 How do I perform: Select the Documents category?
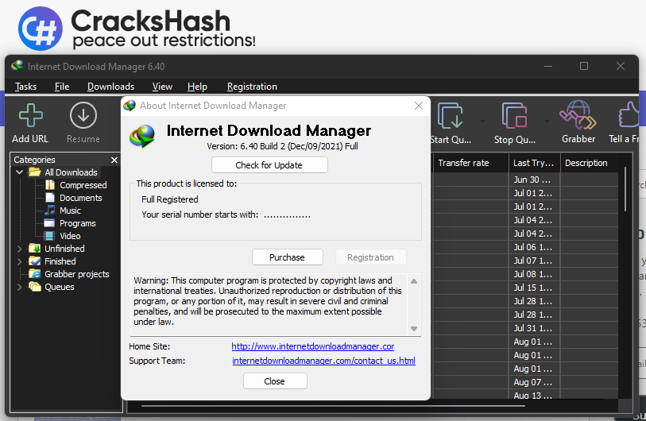click(x=81, y=198)
